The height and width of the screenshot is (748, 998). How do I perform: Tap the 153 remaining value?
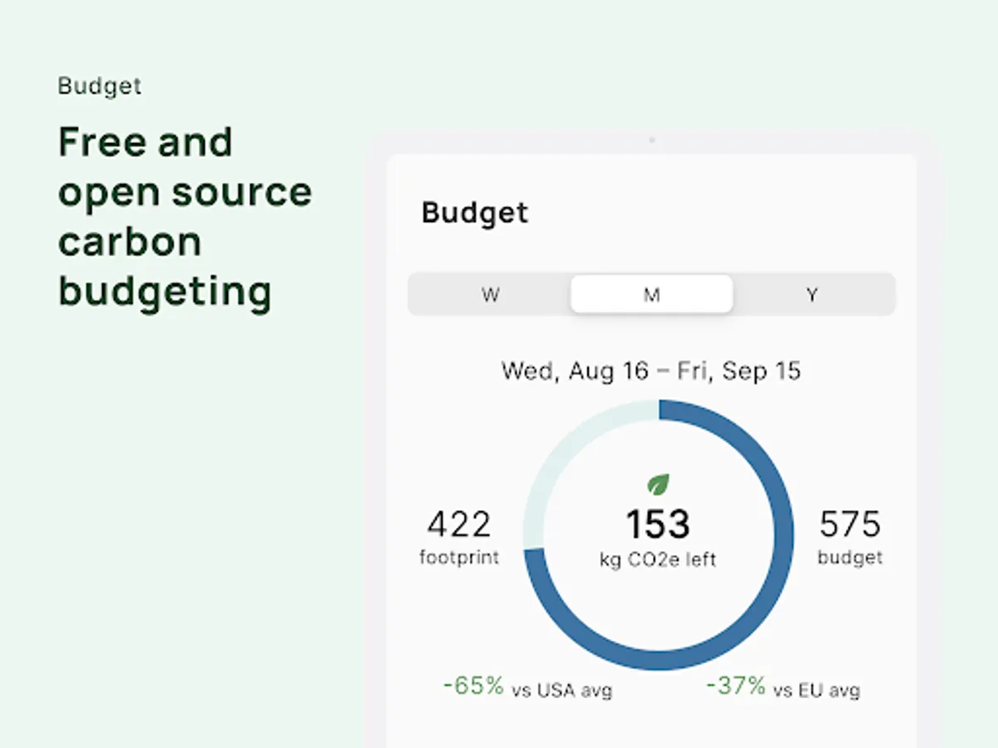pos(657,525)
